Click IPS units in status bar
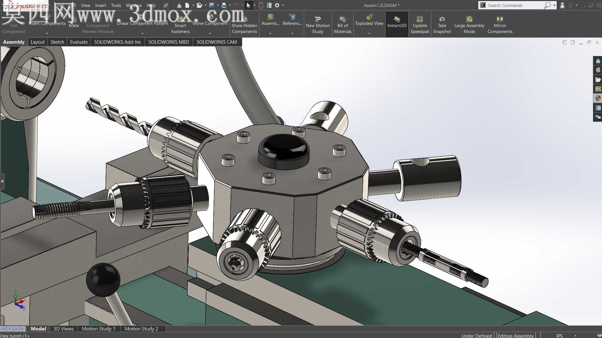The image size is (602, 338). tap(559, 335)
